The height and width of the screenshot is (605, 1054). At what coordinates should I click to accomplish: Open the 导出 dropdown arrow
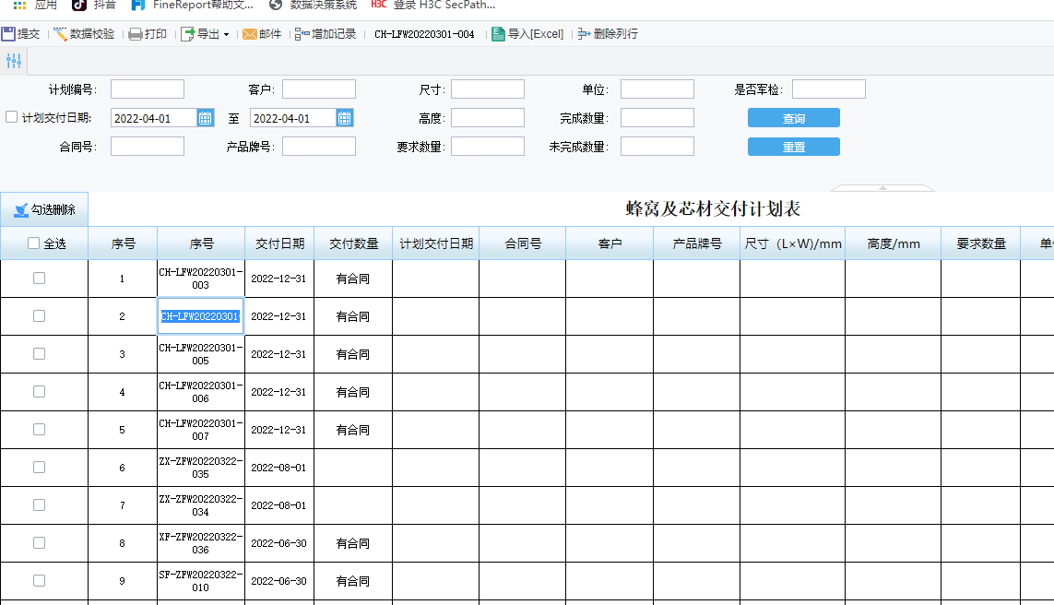(227, 34)
